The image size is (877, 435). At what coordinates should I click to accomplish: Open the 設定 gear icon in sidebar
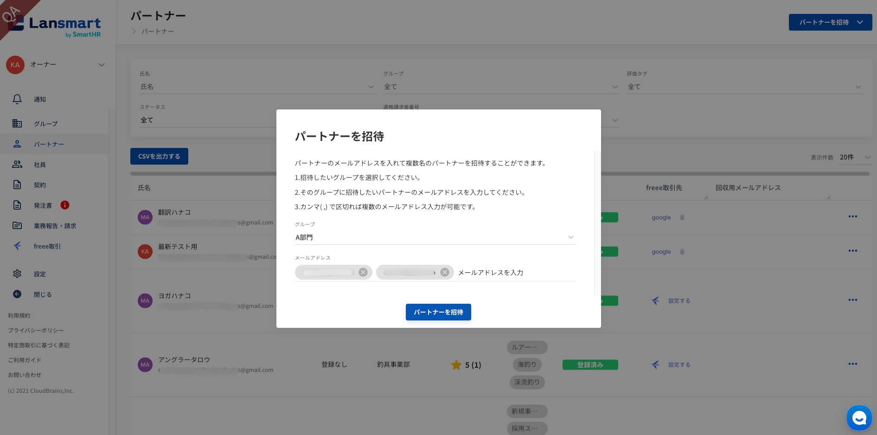[x=17, y=274]
